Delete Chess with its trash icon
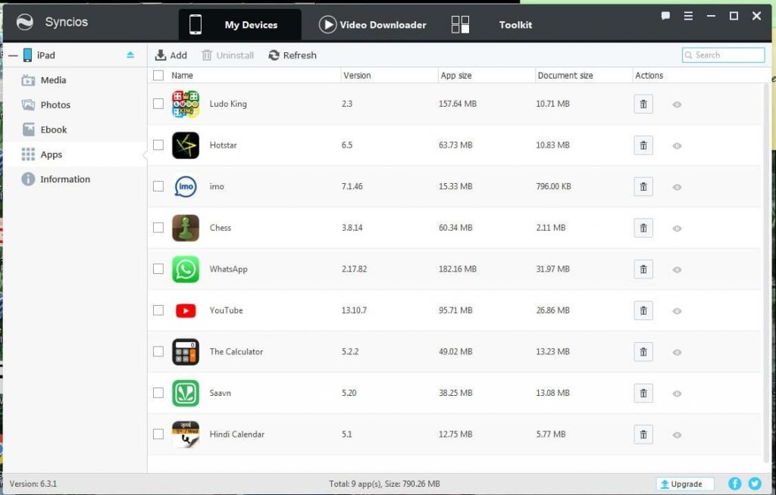This screenshot has width=776, height=495. pyautogui.click(x=643, y=228)
